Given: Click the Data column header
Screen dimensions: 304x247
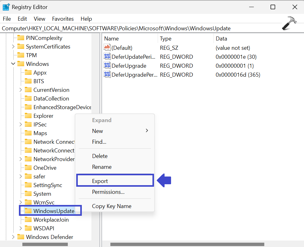Looking at the screenshot, I should pyautogui.click(x=221, y=39).
